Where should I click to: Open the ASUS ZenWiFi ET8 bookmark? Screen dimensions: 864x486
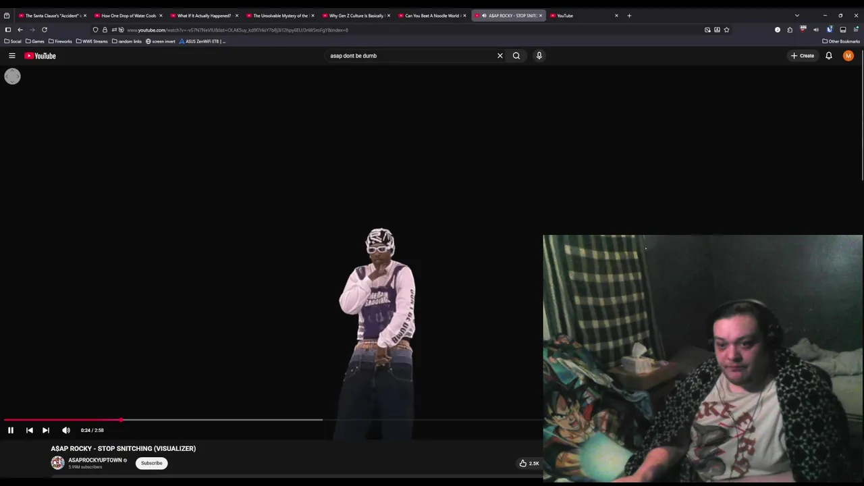pos(202,41)
